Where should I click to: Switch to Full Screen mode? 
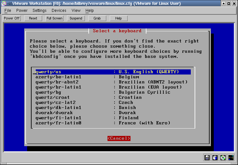tap(55, 18)
